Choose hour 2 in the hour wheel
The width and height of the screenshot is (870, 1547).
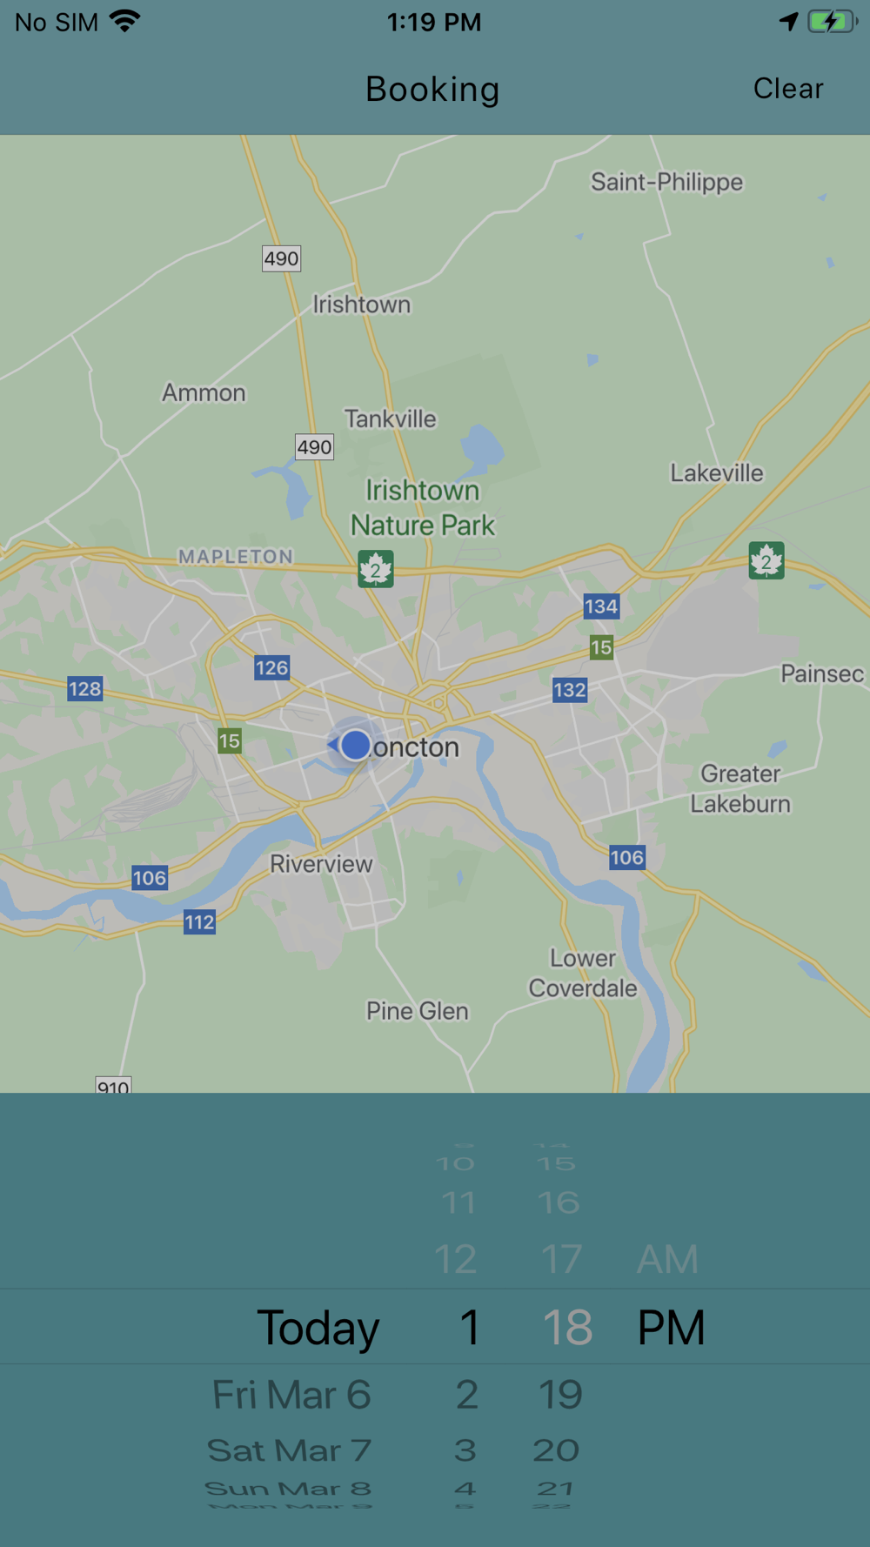coord(467,1395)
